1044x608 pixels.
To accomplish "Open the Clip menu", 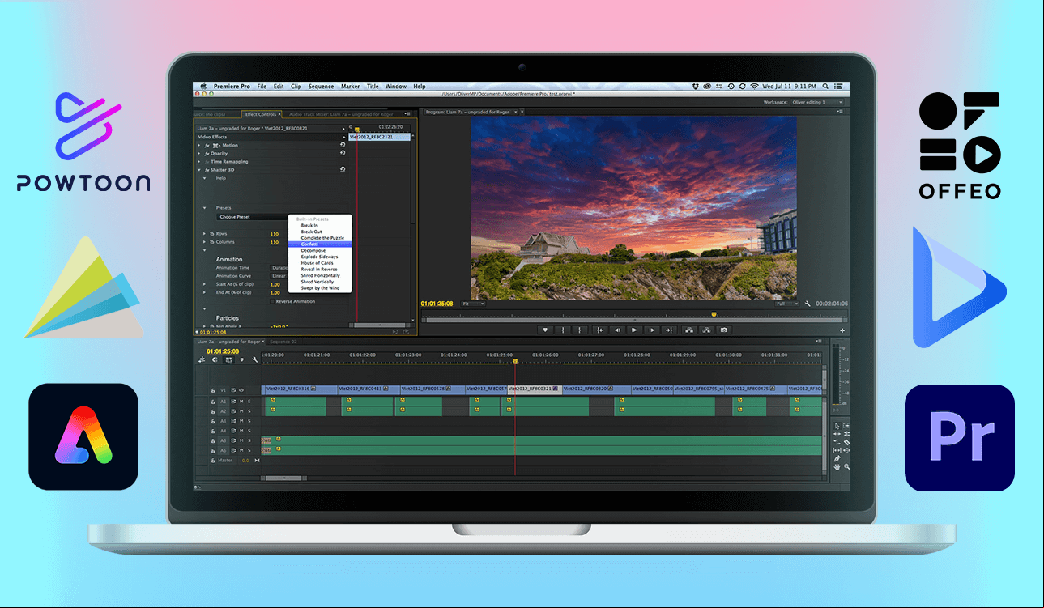I will tap(296, 86).
